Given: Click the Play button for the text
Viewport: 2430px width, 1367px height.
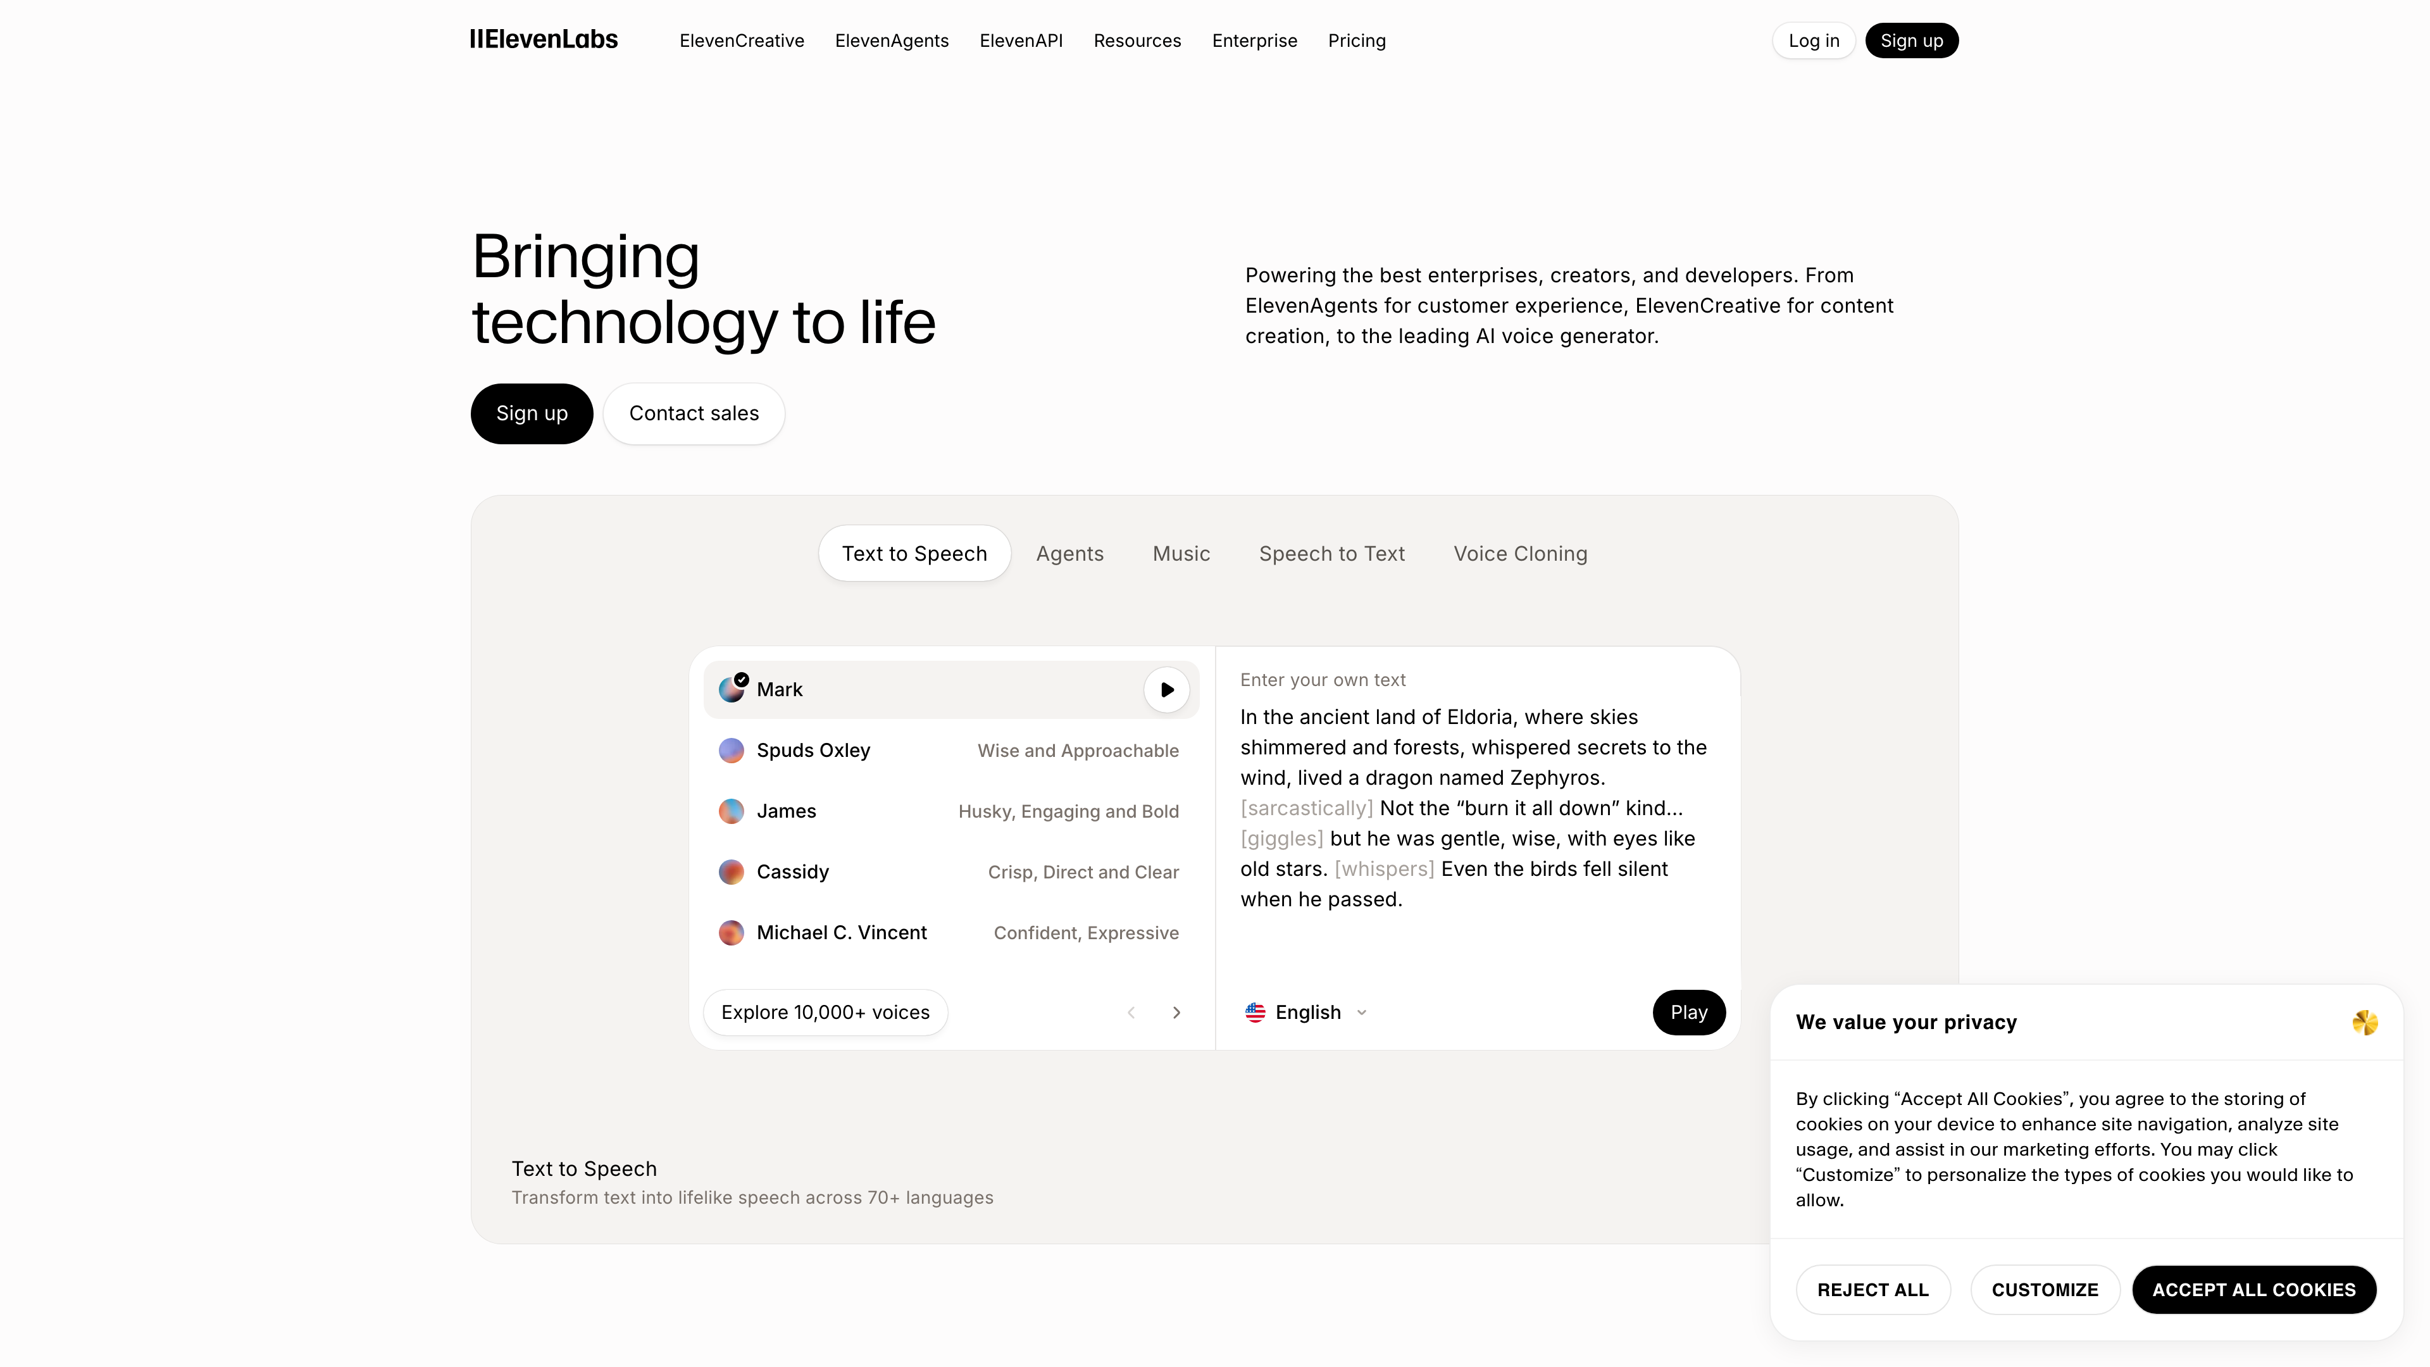Looking at the screenshot, I should click(1688, 1011).
